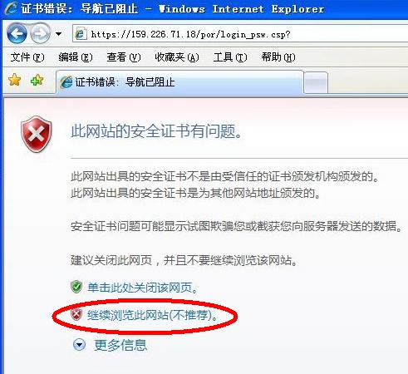This screenshot has width=408, height=374.
Task: Click the blank new tab button
Action: click(x=316, y=82)
